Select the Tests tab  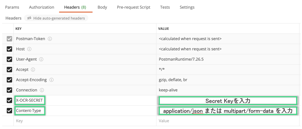165,7
